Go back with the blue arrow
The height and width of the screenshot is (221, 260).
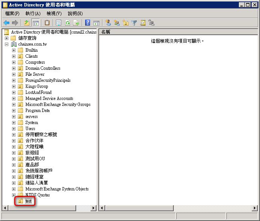click(x=6, y=23)
